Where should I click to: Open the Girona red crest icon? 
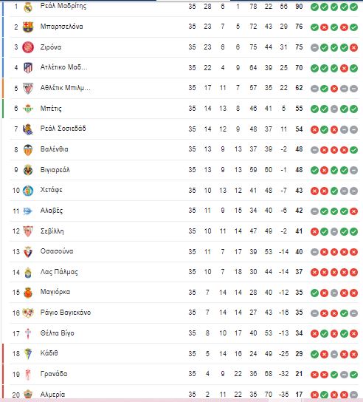click(28, 47)
